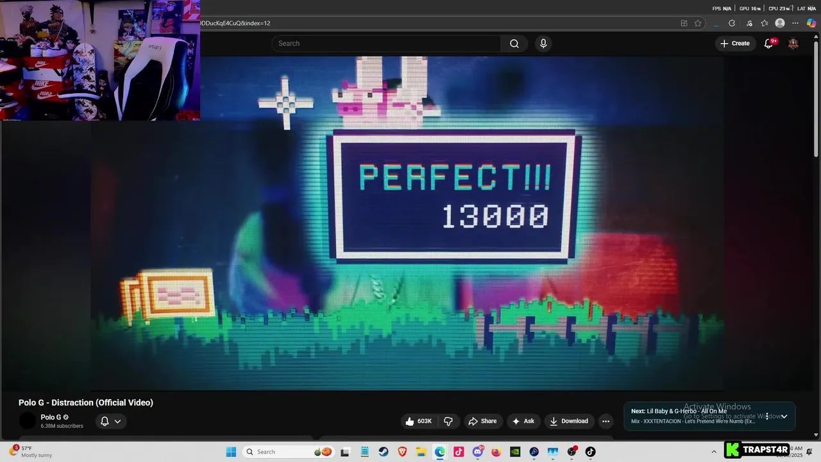Click the Polo G channel avatar
Image resolution: width=821 pixels, height=462 pixels.
coord(28,421)
